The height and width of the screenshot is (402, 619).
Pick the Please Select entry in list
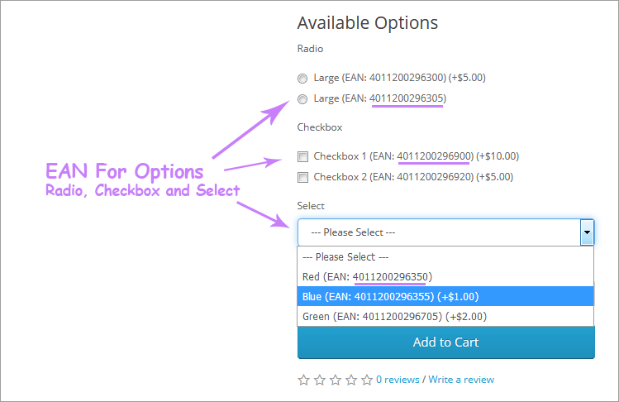445,257
